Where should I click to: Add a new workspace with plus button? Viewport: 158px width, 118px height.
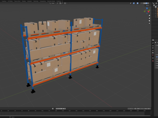[x=63, y=1]
